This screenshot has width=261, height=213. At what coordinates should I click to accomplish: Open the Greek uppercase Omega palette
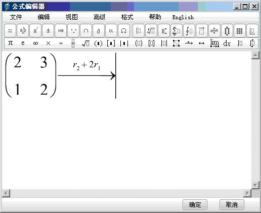tap(124, 31)
